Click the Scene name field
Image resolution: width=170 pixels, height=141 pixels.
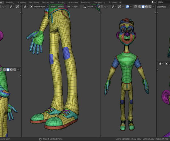point(163,2)
